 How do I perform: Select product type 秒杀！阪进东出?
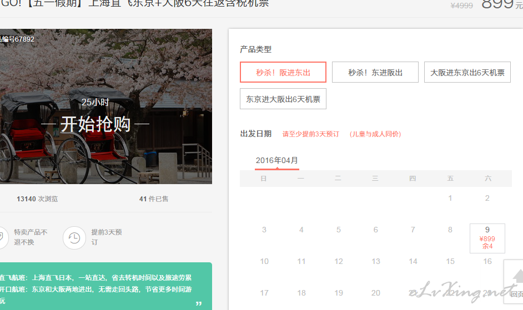coord(283,72)
